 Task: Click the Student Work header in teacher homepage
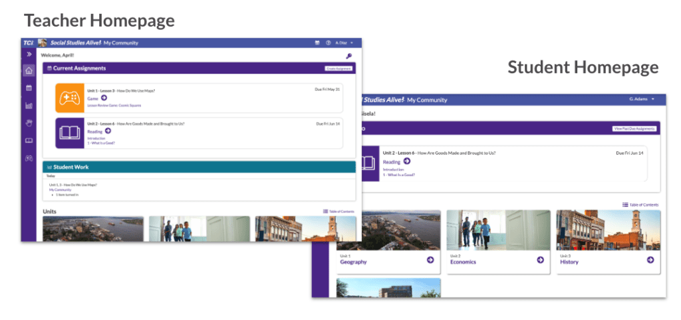(x=199, y=167)
